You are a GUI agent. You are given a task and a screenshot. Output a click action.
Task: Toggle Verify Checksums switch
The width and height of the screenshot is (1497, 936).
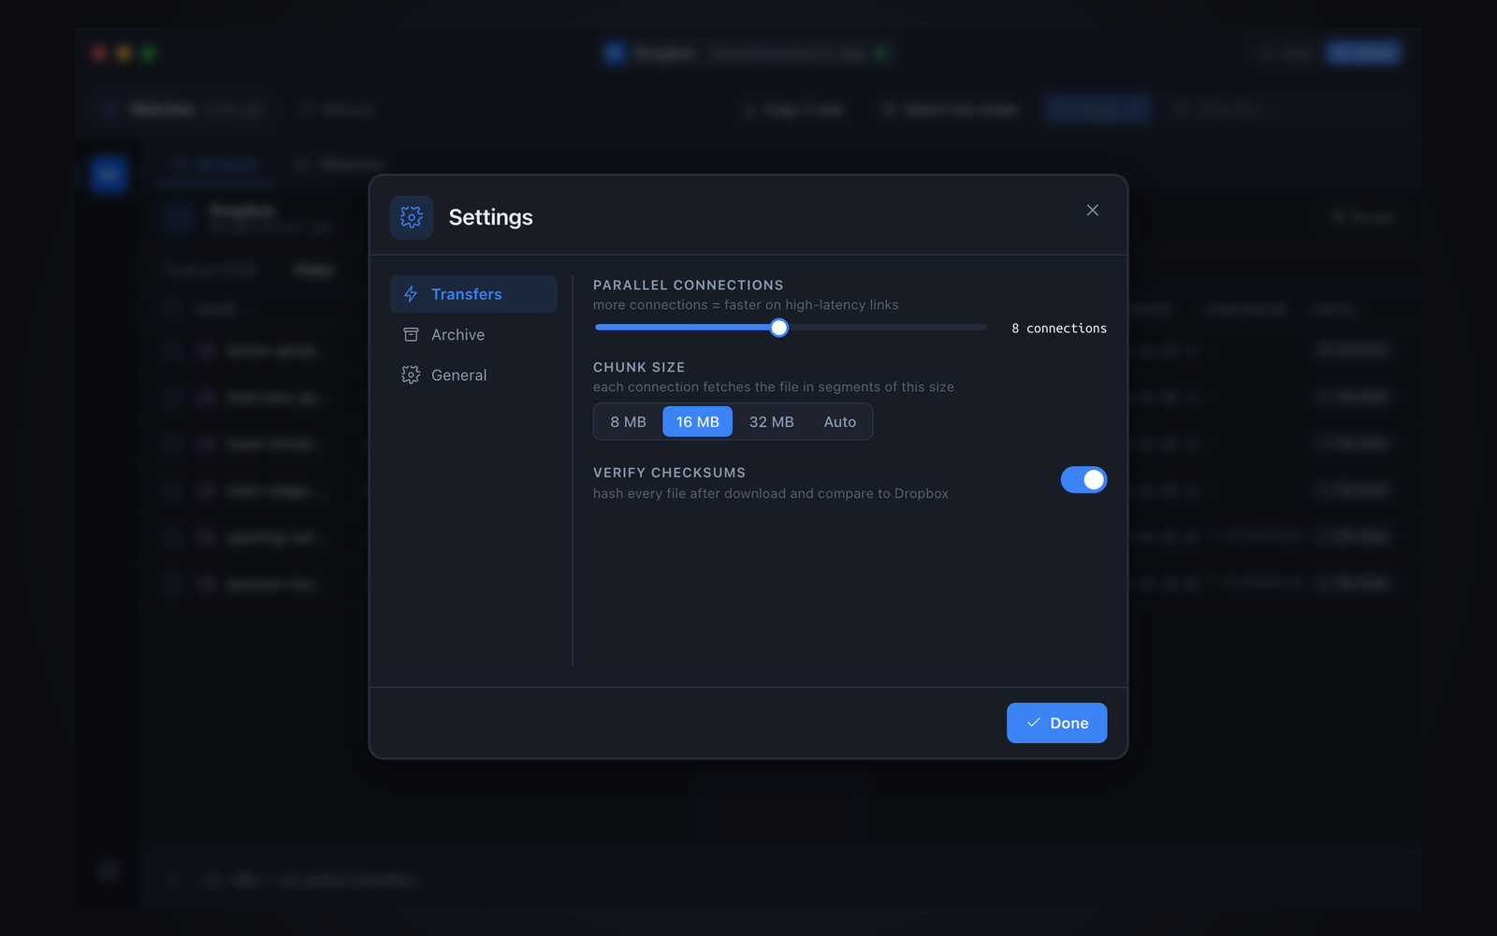(x=1083, y=479)
